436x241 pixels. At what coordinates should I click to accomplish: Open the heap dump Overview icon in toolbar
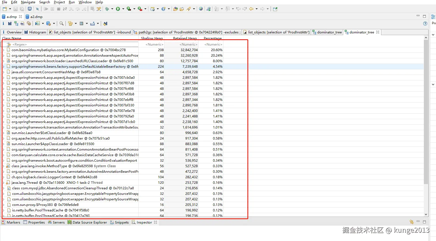[x=3, y=23]
